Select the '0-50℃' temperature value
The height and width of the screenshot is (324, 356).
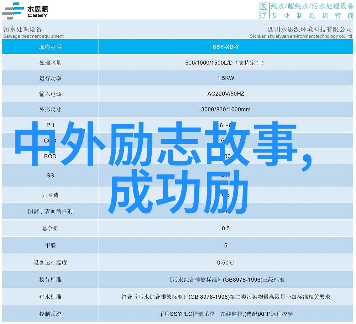pyautogui.click(x=225, y=263)
